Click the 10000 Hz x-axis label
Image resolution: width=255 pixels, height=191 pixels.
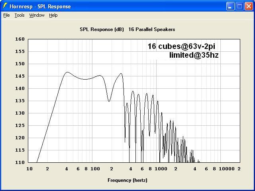tap(227, 169)
